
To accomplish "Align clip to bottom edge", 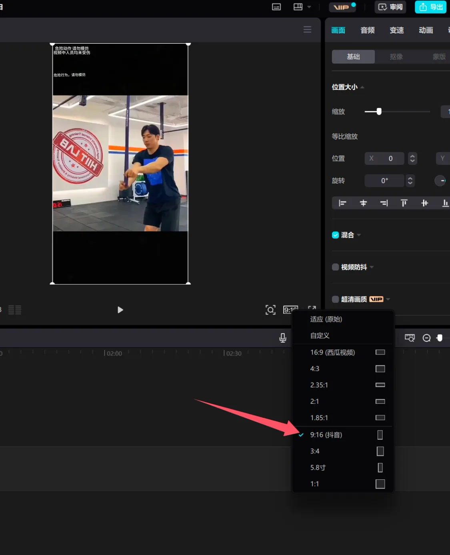I will coord(445,203).
